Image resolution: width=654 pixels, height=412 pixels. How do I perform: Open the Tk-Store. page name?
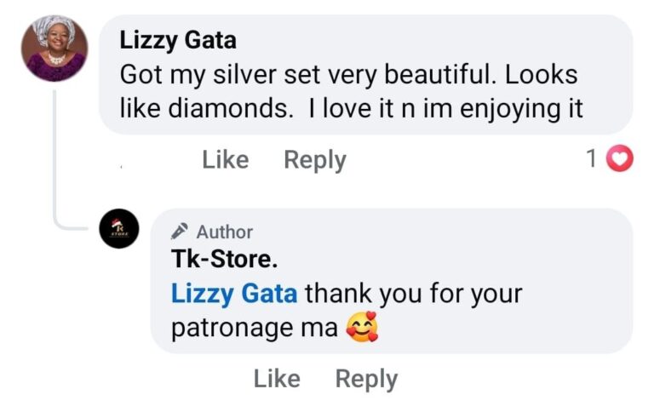225,260
